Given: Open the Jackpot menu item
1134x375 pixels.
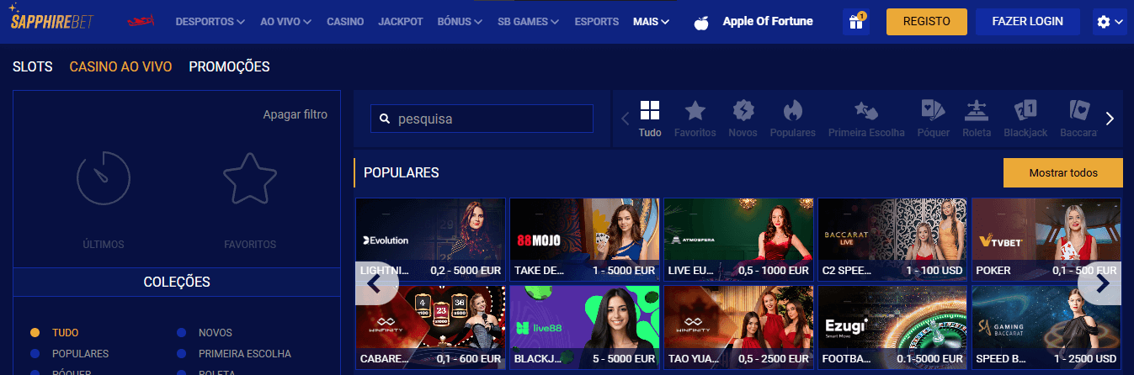Looking at the screenshot, I should tap(401, 22).
